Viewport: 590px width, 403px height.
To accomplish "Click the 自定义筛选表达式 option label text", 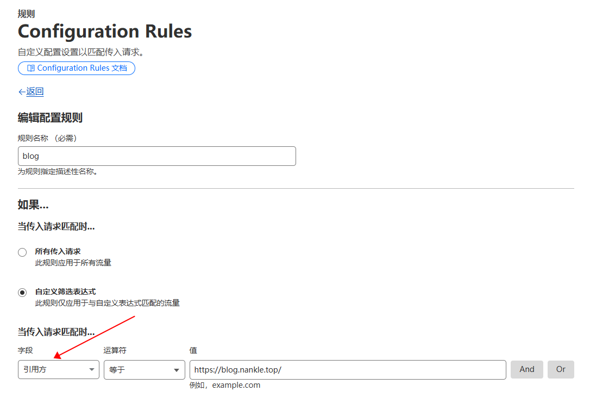I will (65, 292).
